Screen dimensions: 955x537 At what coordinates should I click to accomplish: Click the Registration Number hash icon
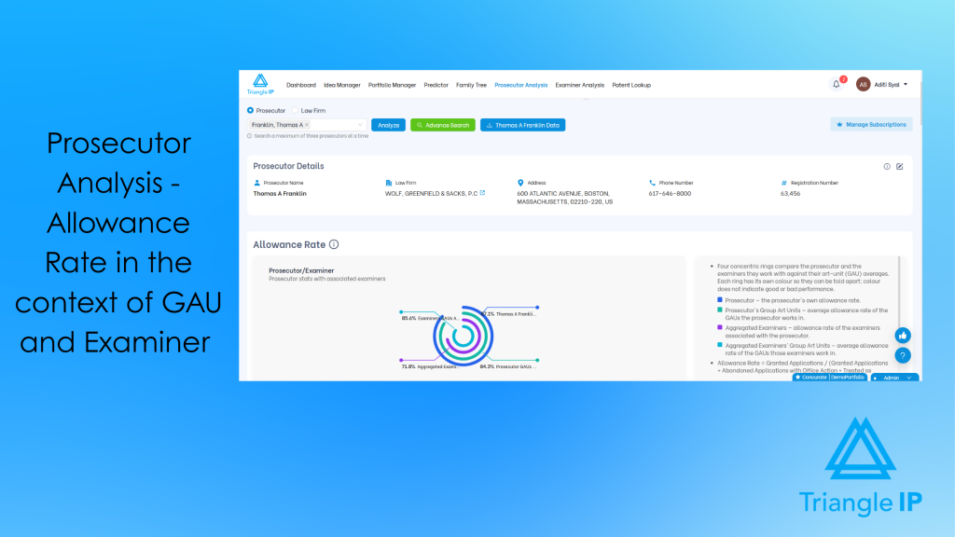(x=783, y=183)
